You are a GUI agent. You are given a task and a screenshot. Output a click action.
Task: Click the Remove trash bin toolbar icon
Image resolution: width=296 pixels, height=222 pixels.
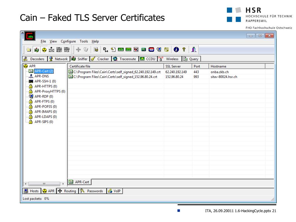86,50
